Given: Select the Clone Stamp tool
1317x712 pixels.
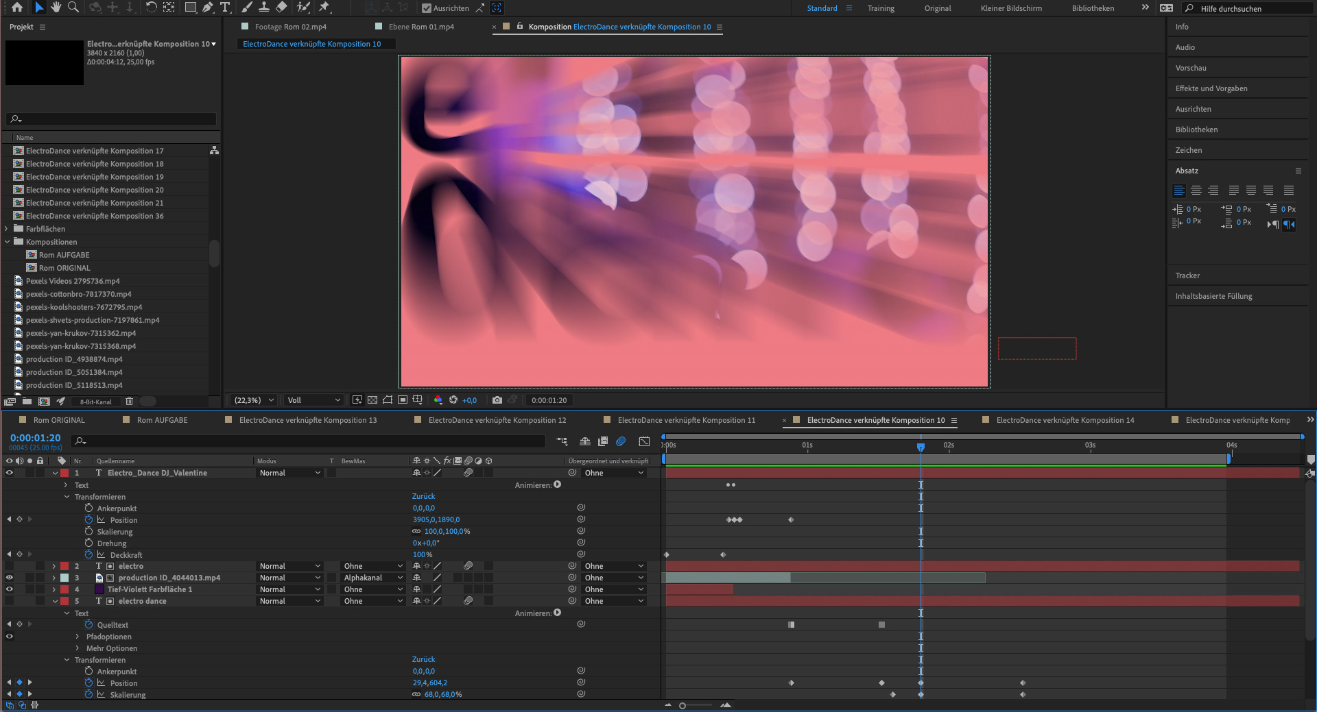Looking at the screenshot, I should tap(264, 8).
